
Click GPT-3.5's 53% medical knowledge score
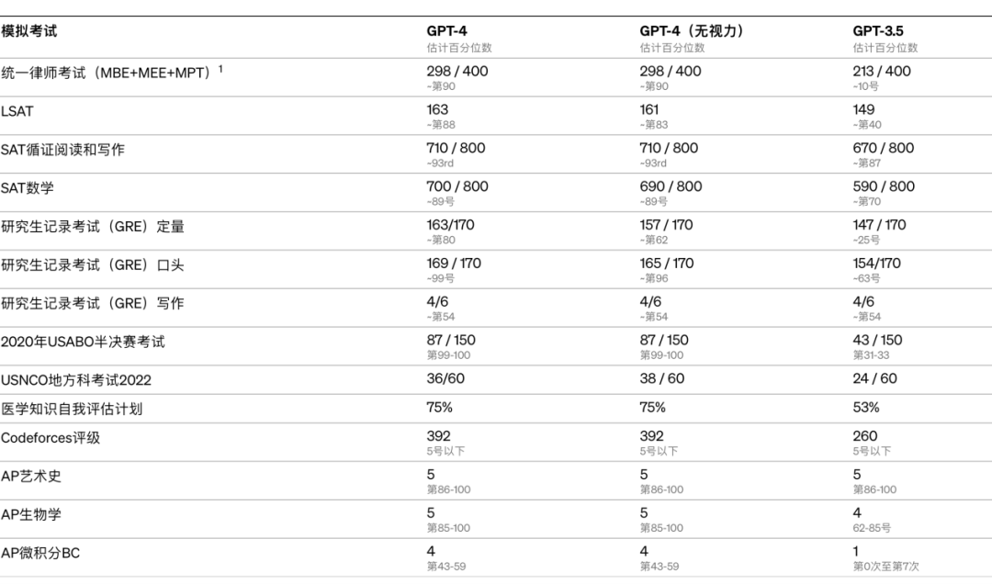(x=866, y=408)
